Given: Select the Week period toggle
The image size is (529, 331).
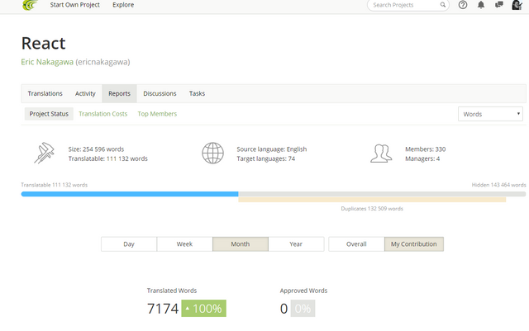Looking at the screenshot, I should (184, 244).
